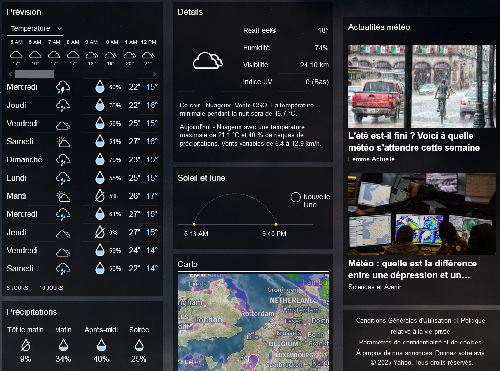Click the partly sunny icon for Samedi
500x371 pixels.
click(63, 142)
